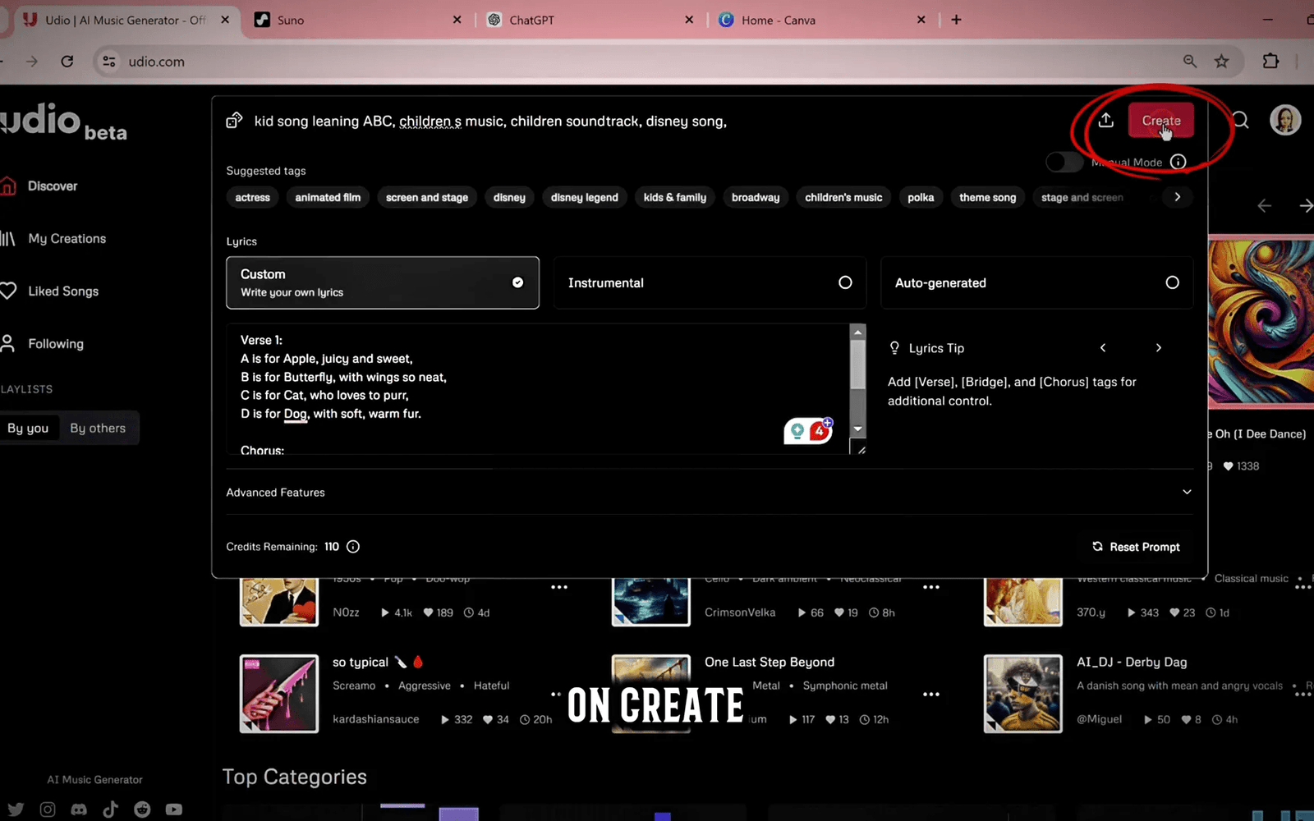Open the Reddit icon in footer
The width and height of the screenshot is (1314, 821).
click(142, 809)
